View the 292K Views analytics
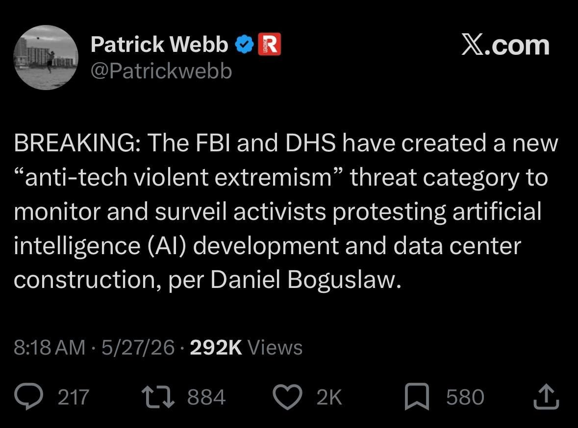Viewport: 578px width, 428px height. tap(246, 347)
